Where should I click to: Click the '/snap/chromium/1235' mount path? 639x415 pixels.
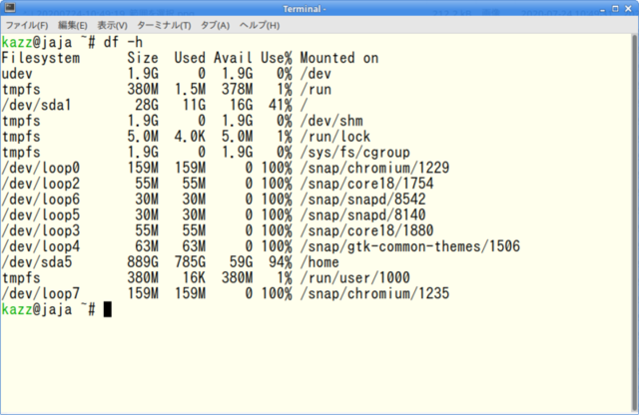pyautogui.click(x=375, y=293)
